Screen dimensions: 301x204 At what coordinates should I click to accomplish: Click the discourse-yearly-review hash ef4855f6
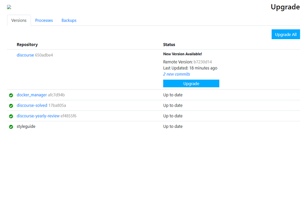tap(68, 116)
